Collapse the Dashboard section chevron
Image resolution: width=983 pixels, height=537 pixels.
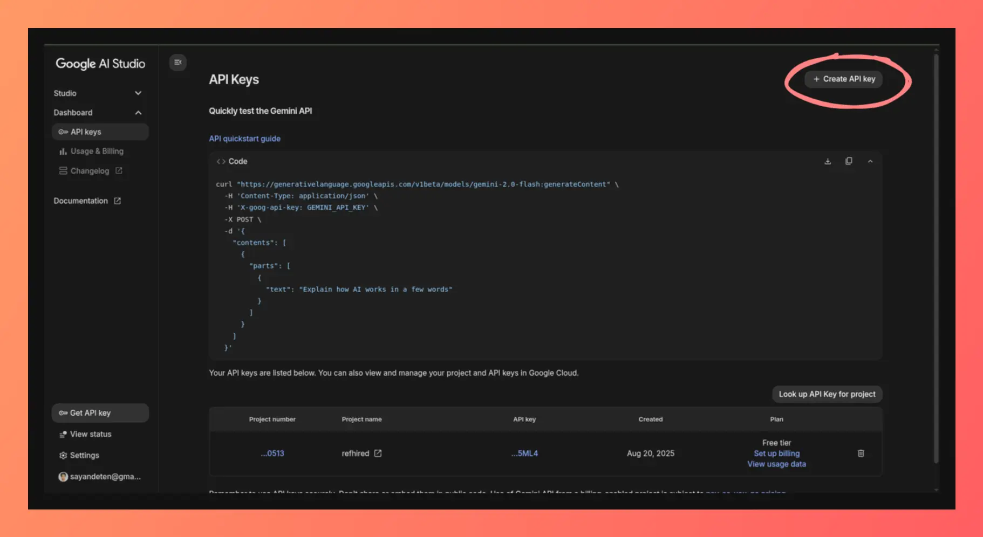(x=138, y=113)
